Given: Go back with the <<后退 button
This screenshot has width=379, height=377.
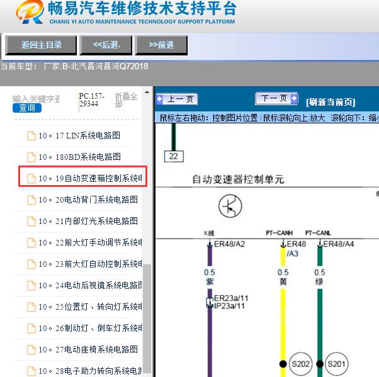Looking at the screenshot, I should (x=106, y=45).
